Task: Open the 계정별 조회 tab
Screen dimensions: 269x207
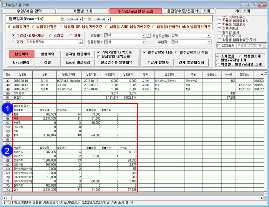Action: (82, 11)
